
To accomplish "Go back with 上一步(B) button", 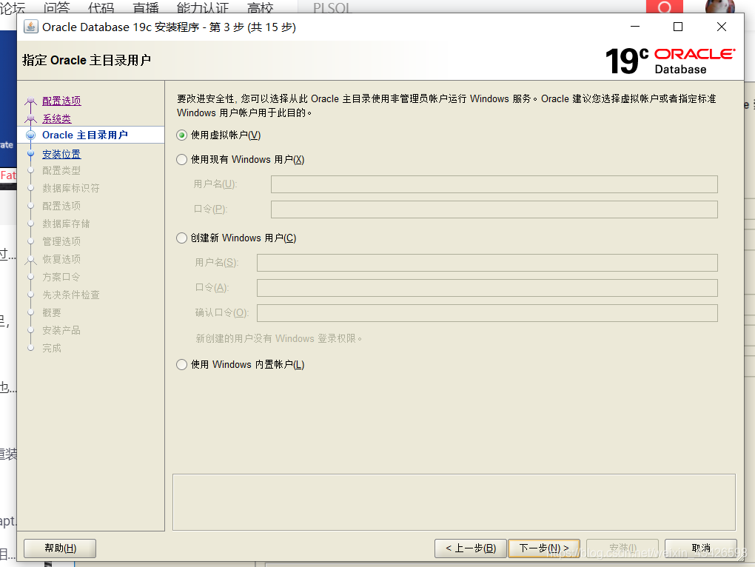I will pos(471,548).
